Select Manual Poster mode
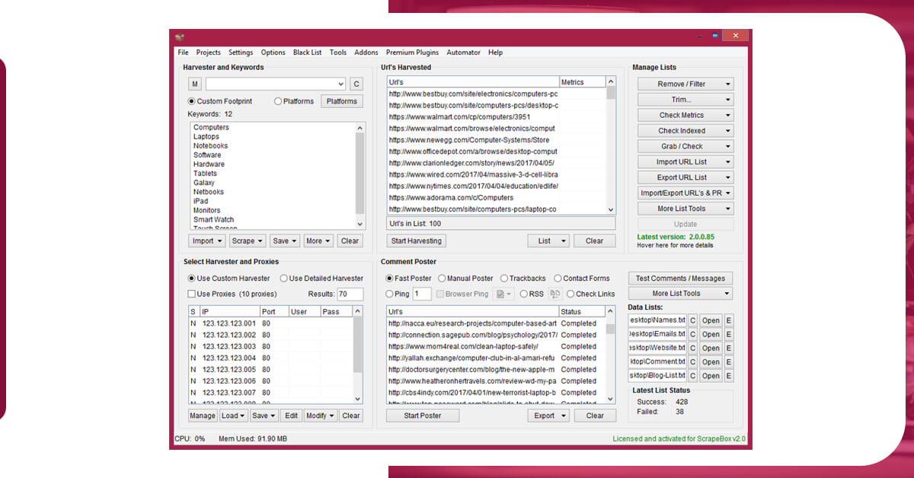 click(x=442, y=279)
